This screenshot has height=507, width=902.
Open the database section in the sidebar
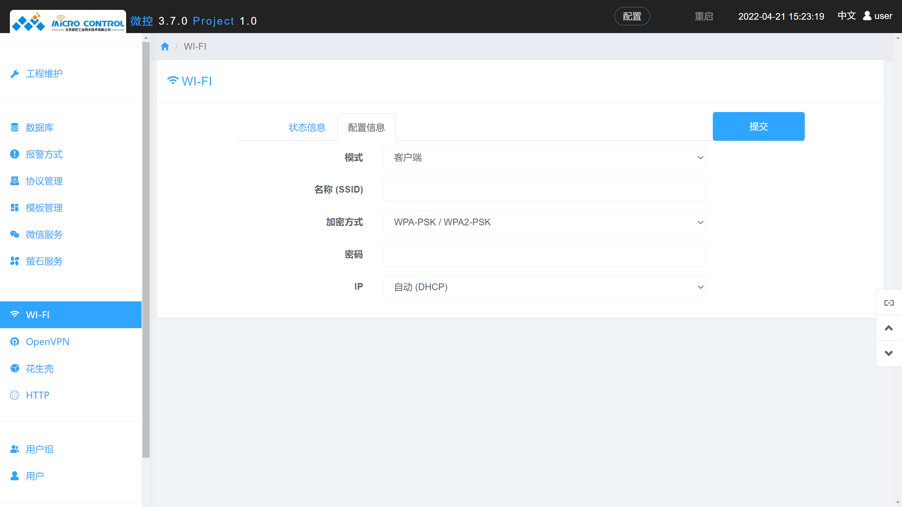pyautogui.click(x=39, y=127)
